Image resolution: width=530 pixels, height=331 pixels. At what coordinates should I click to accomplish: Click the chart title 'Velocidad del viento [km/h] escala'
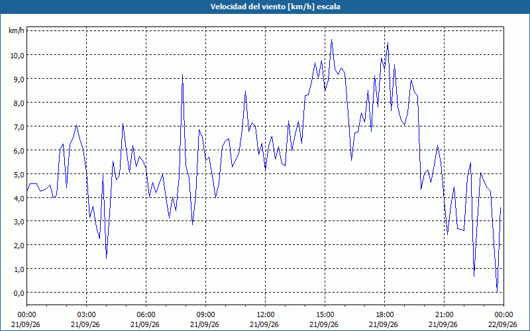pos(275,7)
